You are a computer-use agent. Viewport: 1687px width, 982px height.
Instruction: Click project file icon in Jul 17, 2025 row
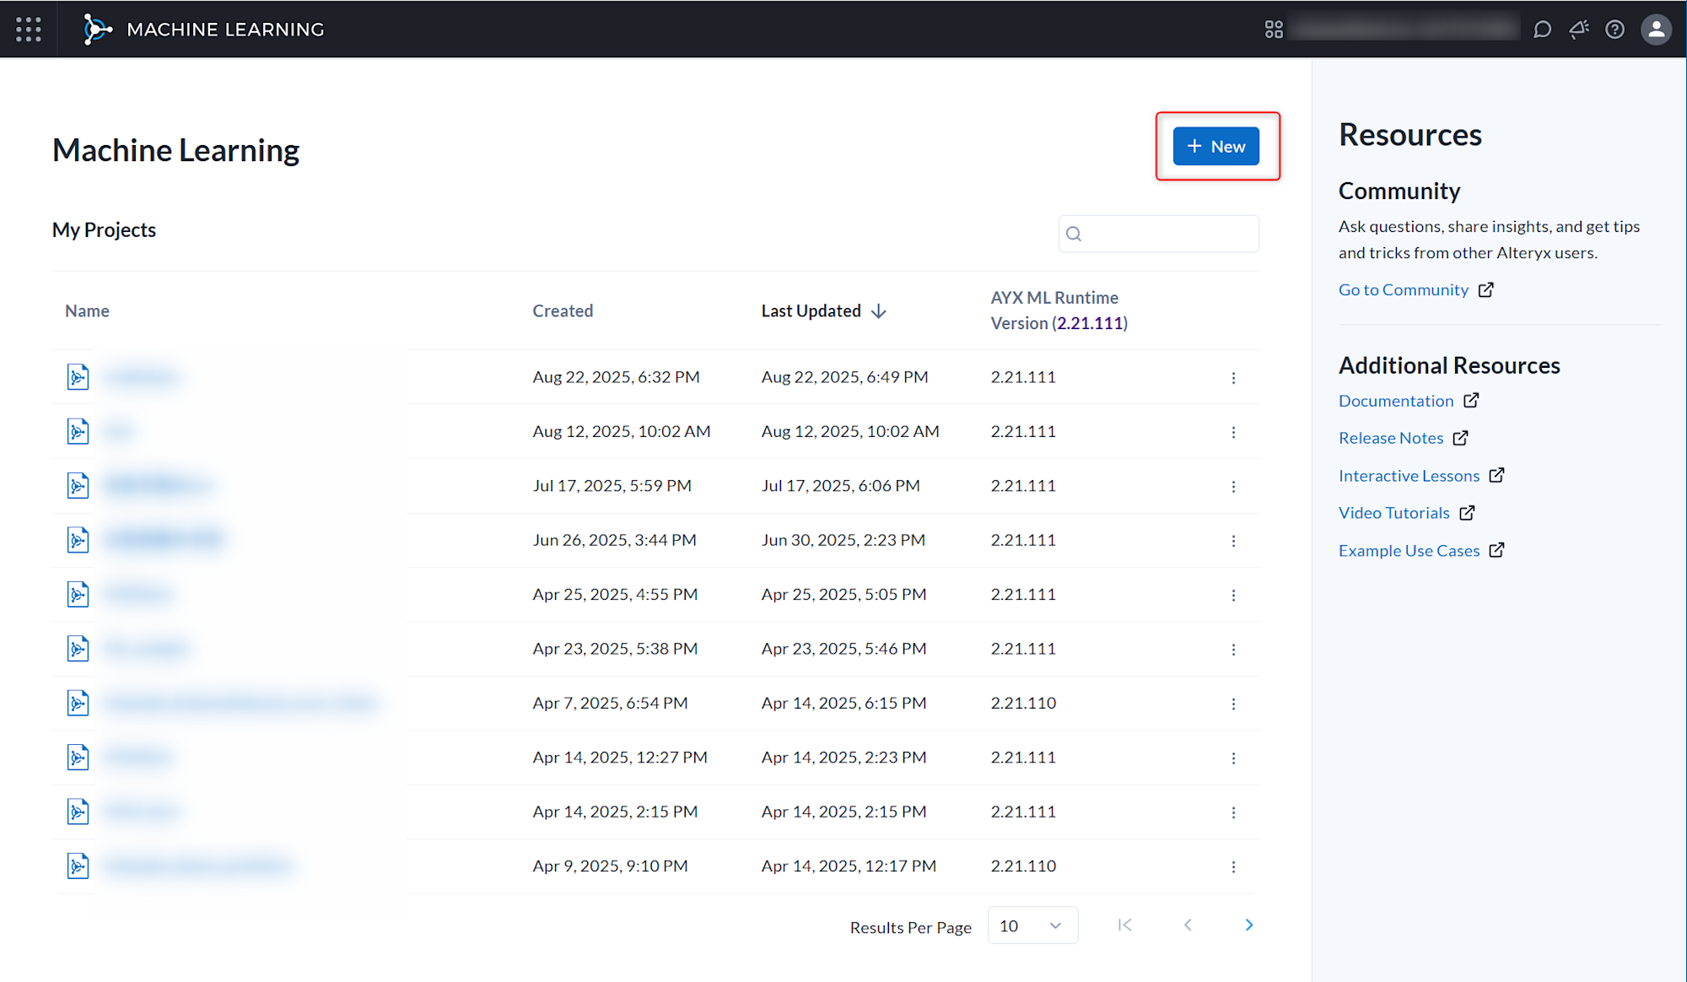pos(78,486)
